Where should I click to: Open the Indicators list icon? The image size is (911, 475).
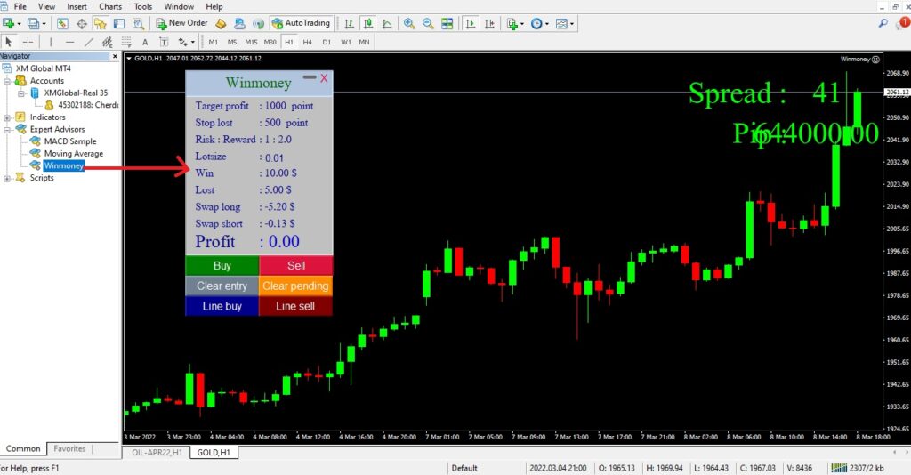512,23
